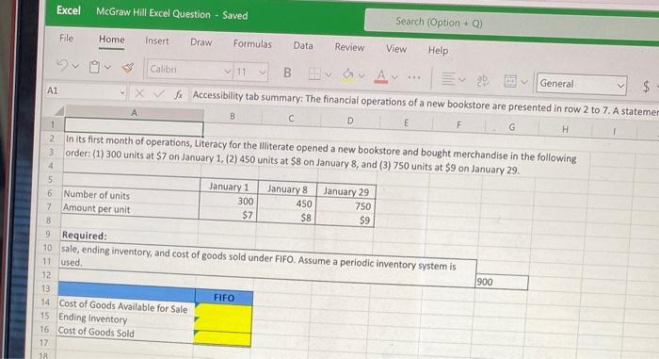Open the Review tab
The image size is (659, 359).
coord(349,47)
